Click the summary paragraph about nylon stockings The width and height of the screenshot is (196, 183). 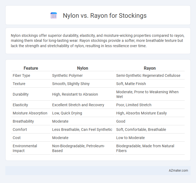click(98, 41)
